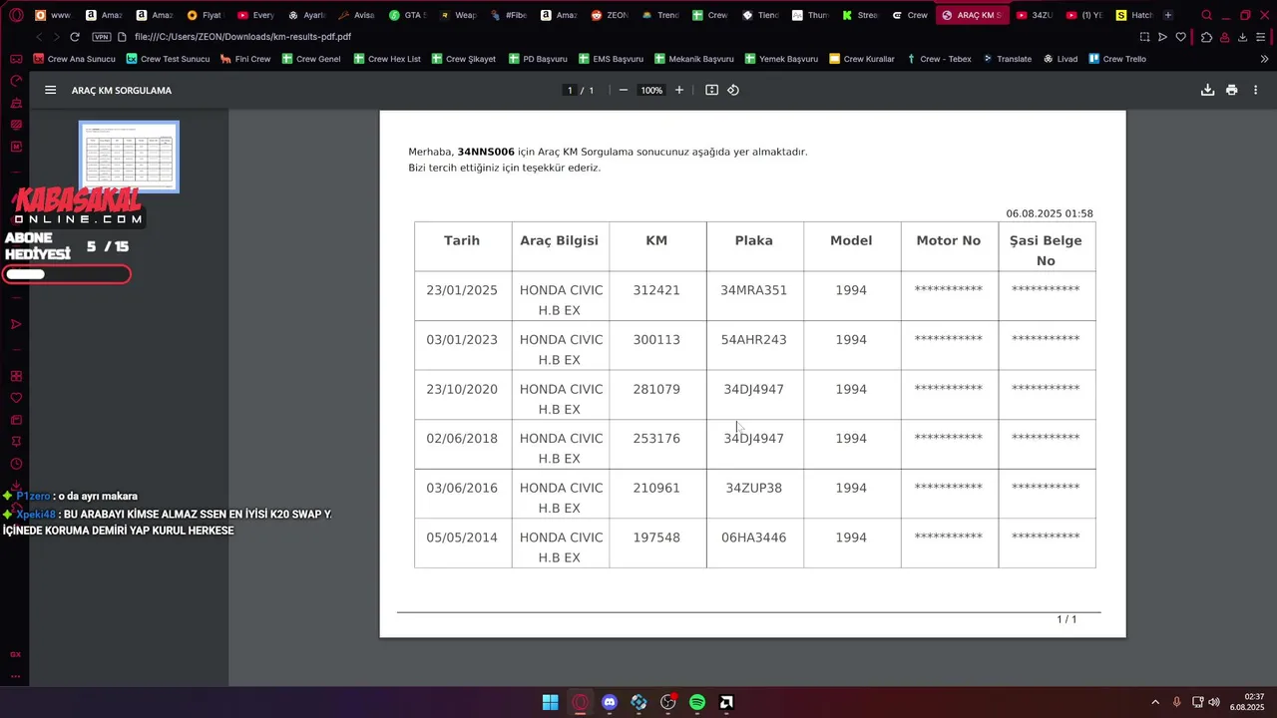Click plate 54AHR243 in table
The width and height of the screenshot is (1277, 718).
753,340
